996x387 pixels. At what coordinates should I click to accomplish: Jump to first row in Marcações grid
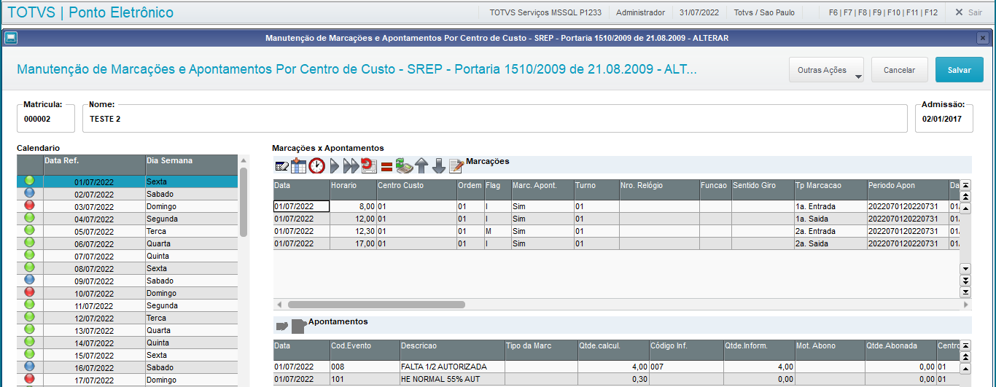pyautogui.click(x=965, y=185)
